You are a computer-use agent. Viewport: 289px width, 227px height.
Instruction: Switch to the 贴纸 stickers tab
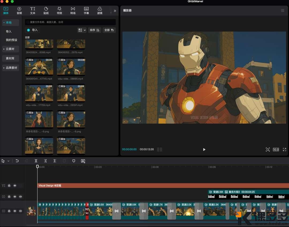coord(46,11)
